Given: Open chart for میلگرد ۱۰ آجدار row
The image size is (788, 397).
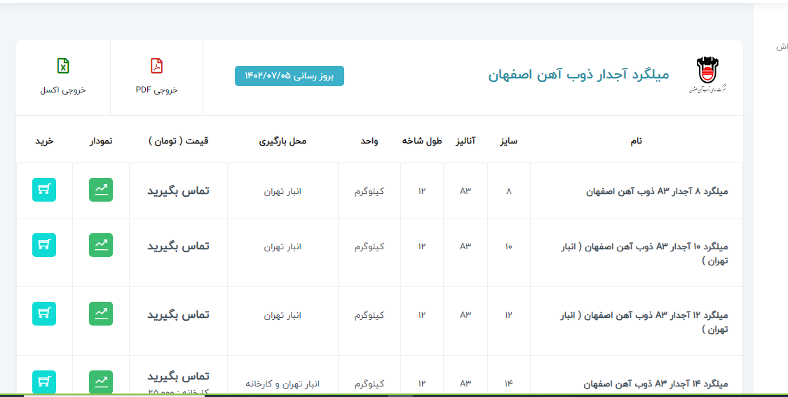Looking at the screenshot, I should [101, 245].
